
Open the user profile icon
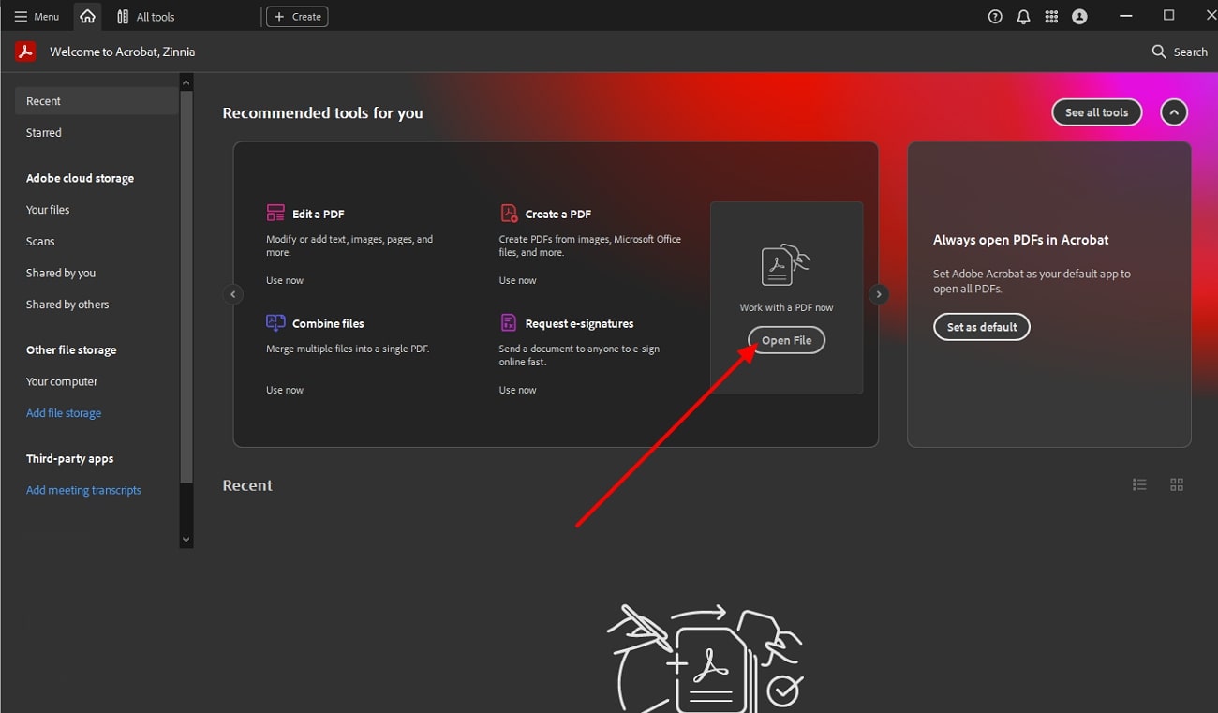point(1079,17)
